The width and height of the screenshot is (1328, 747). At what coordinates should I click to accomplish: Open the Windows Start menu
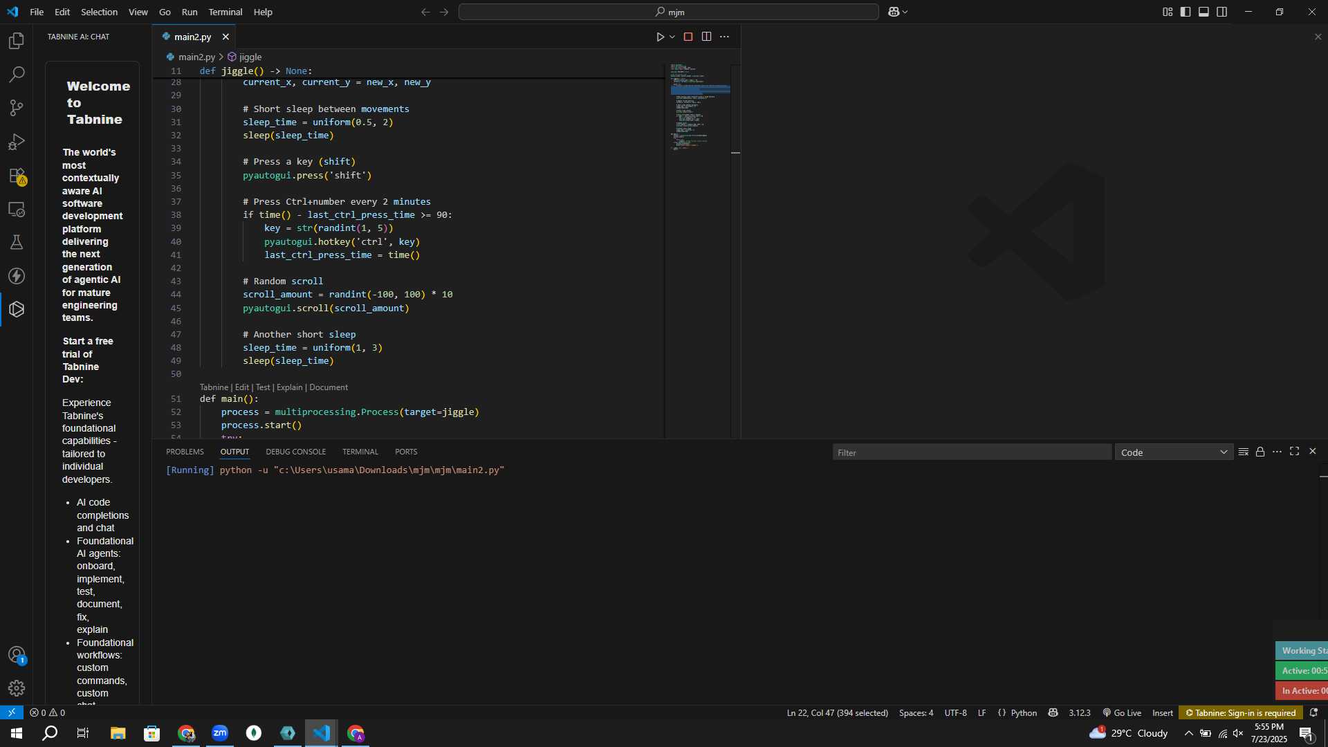pos(17,733)
